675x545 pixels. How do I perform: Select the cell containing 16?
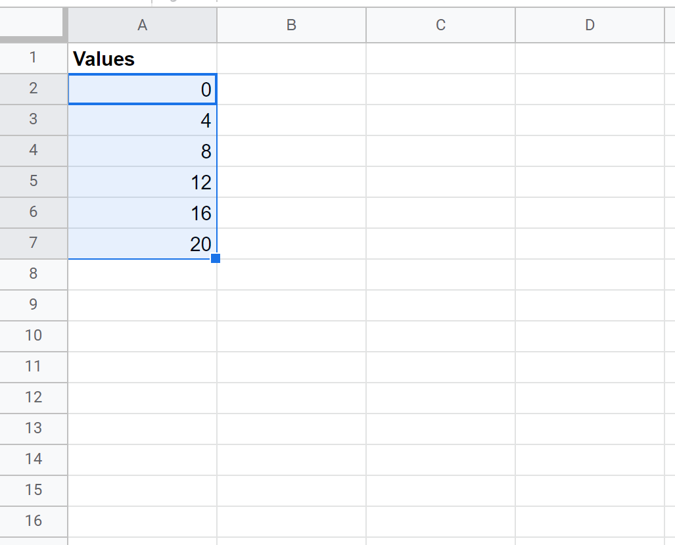(142, 213)
